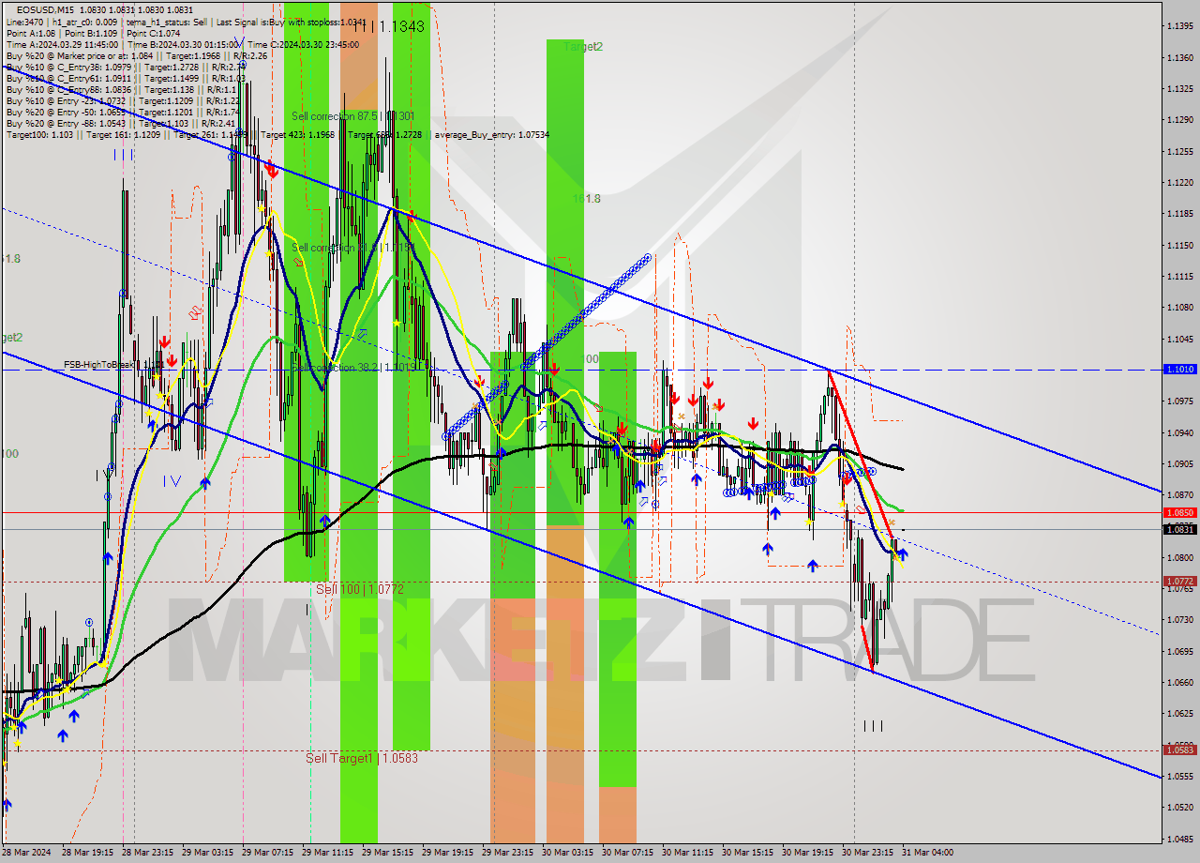This screenshot has height=863, width=1200.
Task: Click the '29 Mar 15:15' time axis label
Action: tap(388, 853)
